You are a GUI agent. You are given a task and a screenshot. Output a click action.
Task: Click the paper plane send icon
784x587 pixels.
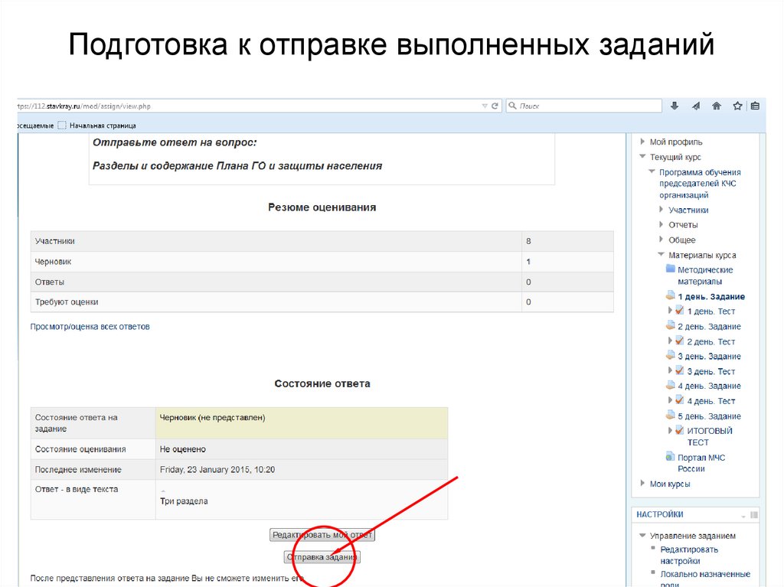pyautogui.click(x=696, y=106)
